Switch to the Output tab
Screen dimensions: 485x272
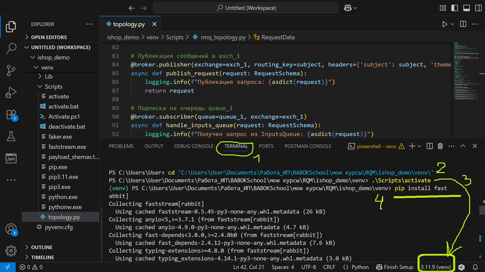(154, 146)
